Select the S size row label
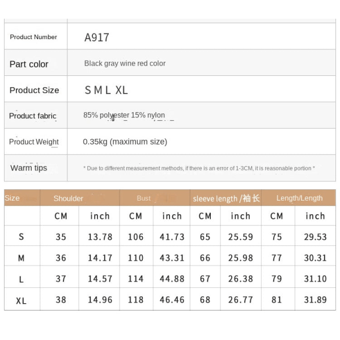This screenshot has height=340, width=340. (22, 236)
